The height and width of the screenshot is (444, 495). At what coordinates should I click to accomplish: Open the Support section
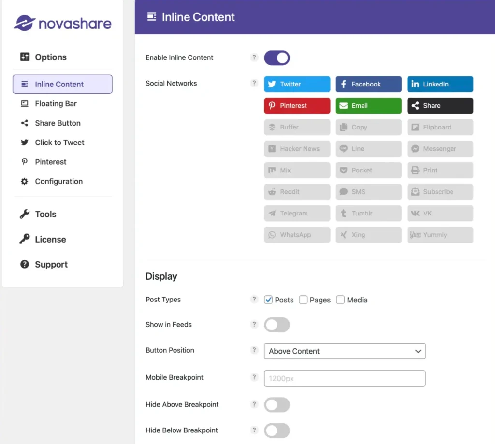coord(49,264)
